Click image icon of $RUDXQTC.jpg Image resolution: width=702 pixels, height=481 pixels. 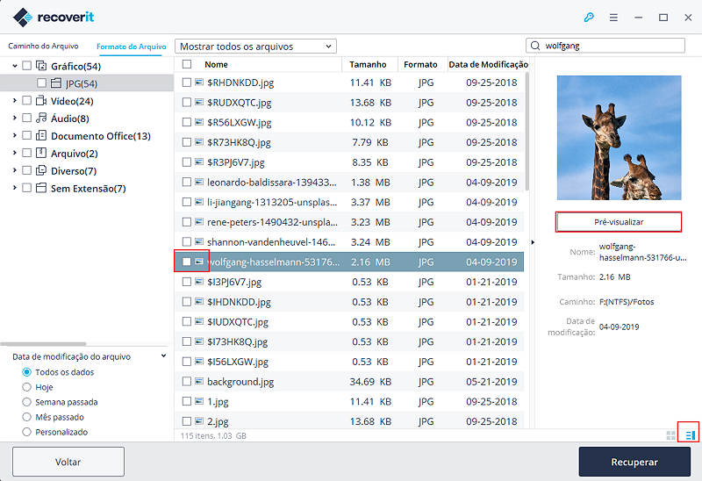pos(199,103)
